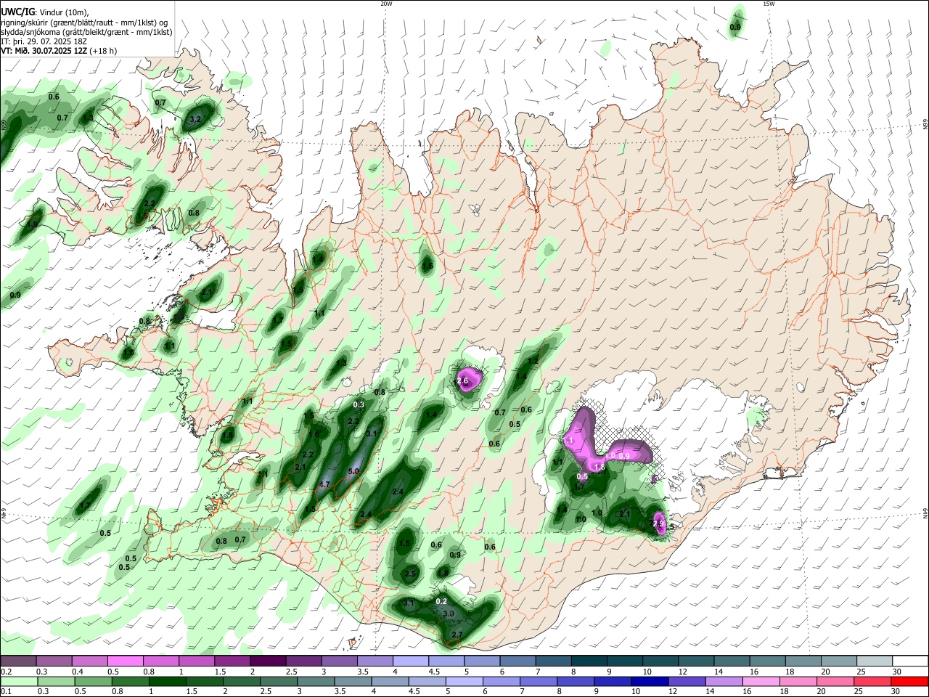Pick the darkest purple 2 swatch in the upper legend
929x697 pixels.
(x=267, y=661)
